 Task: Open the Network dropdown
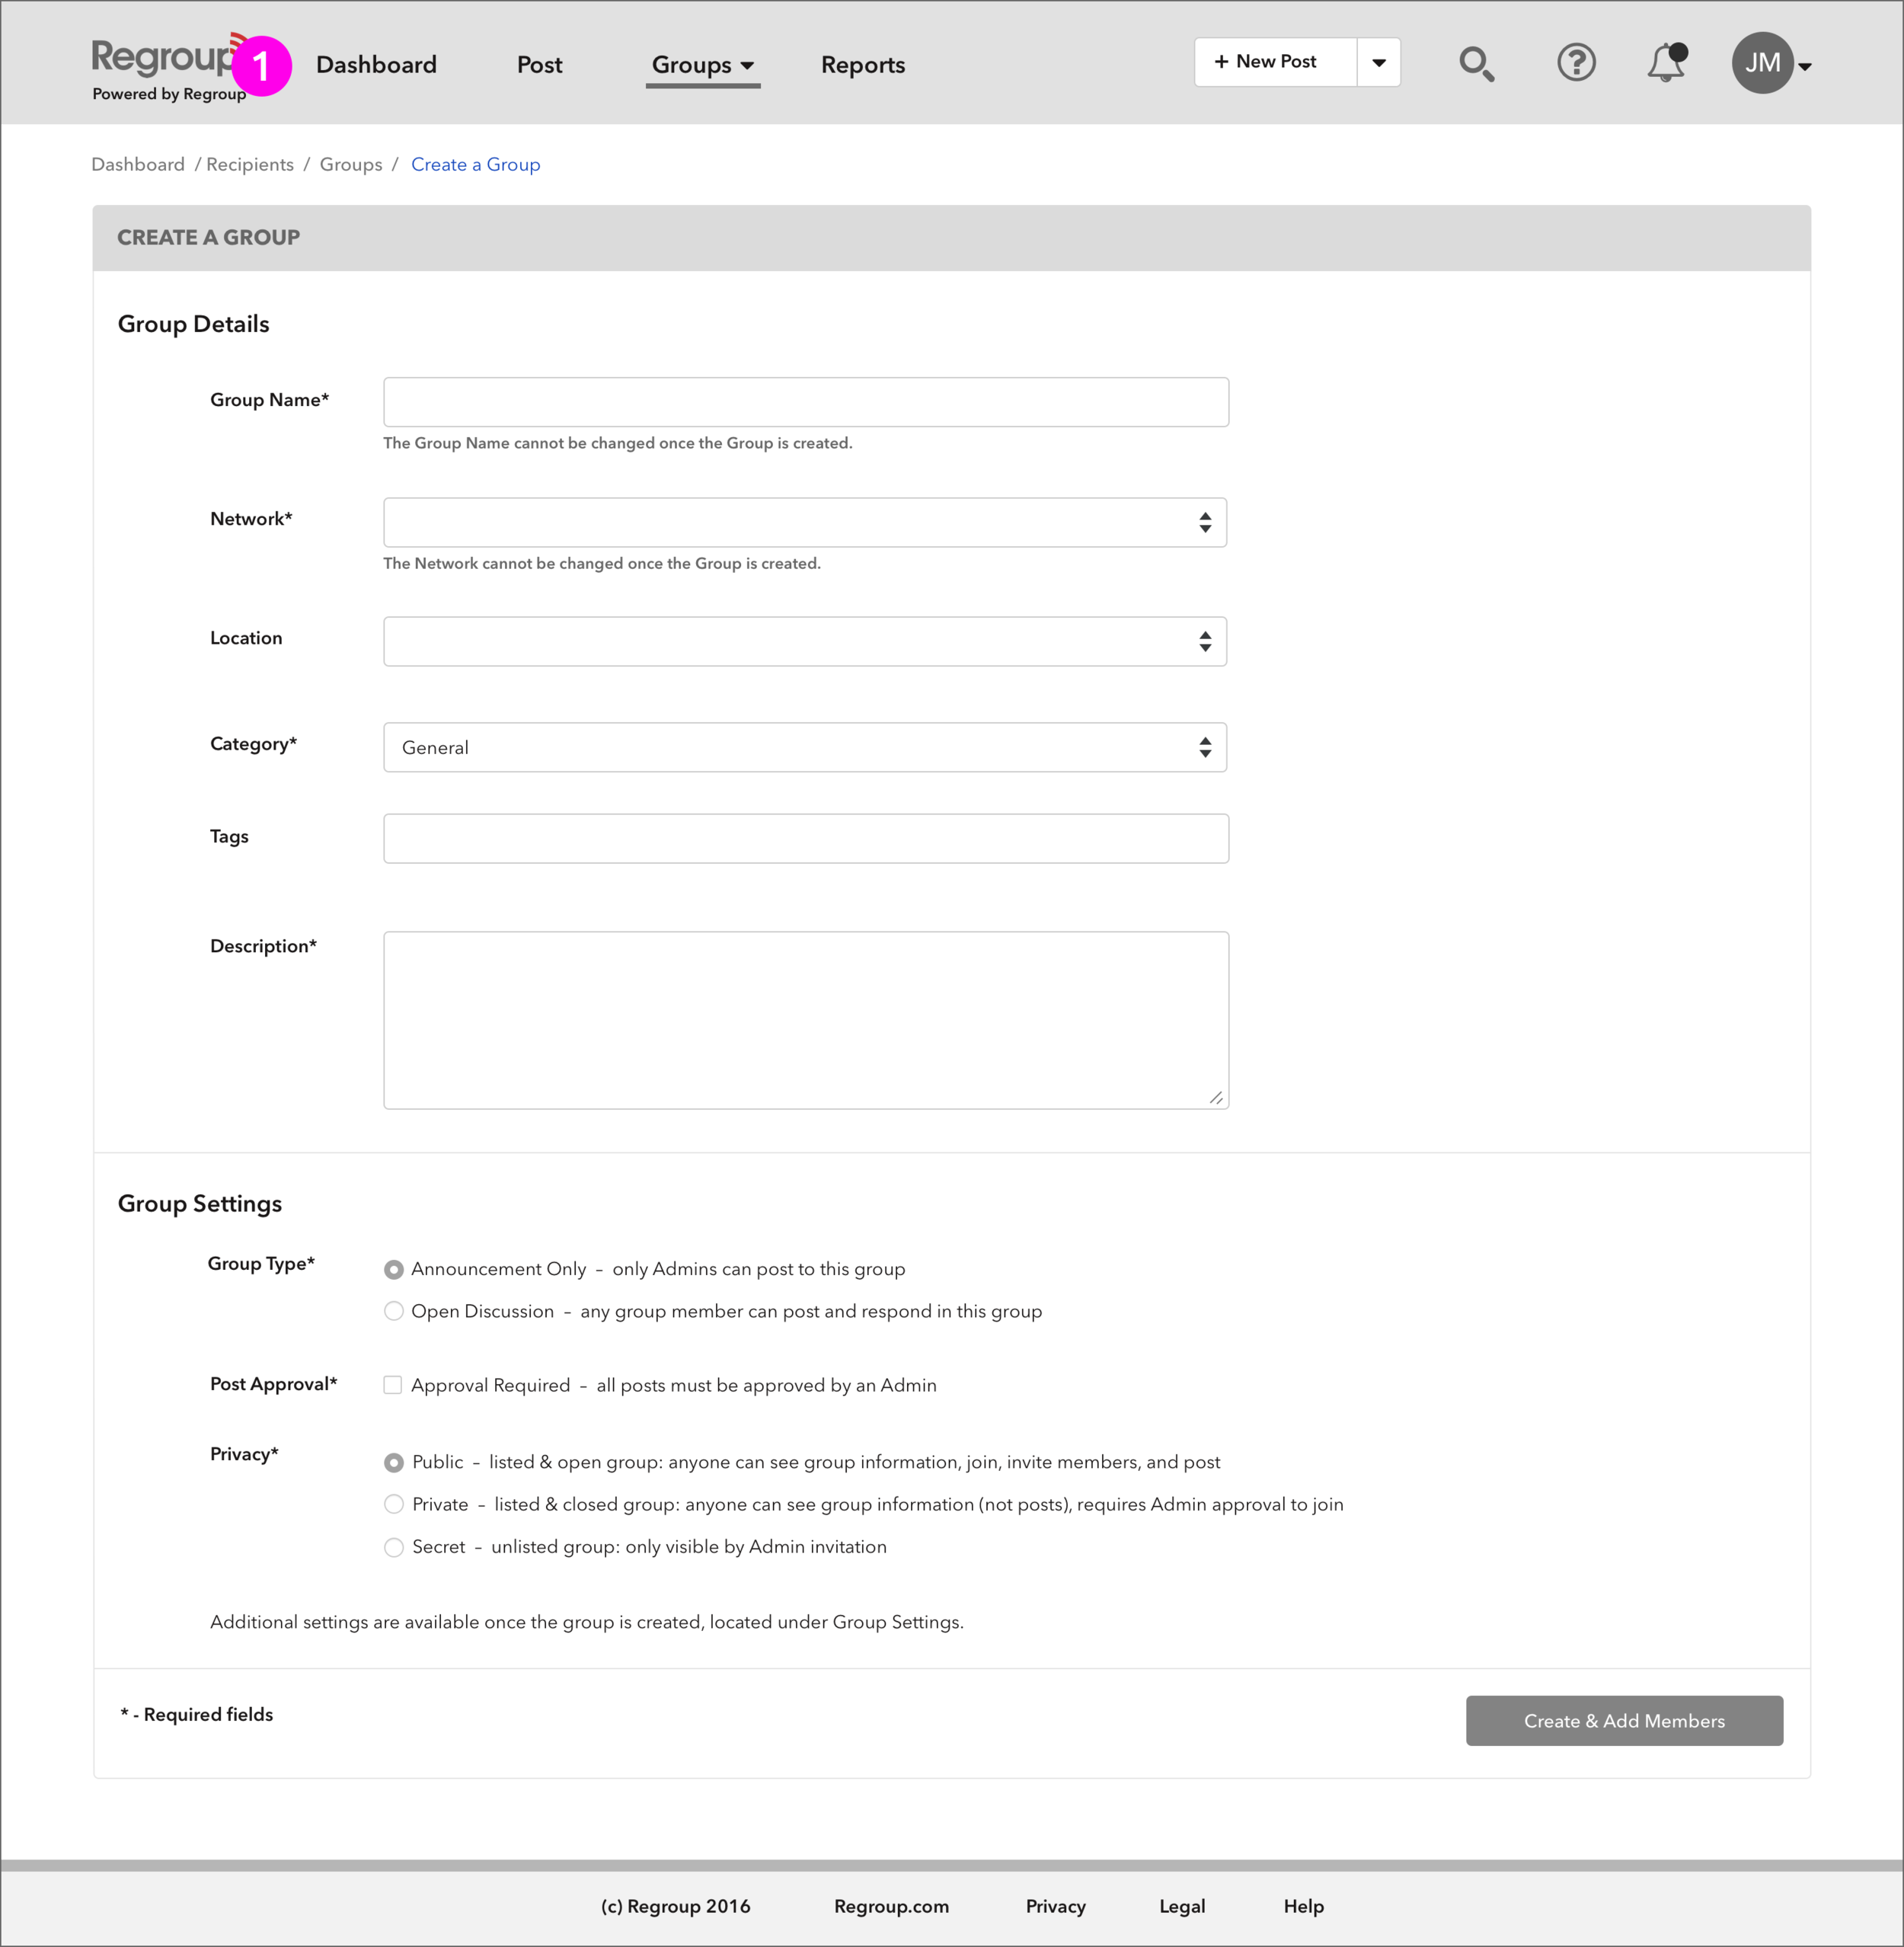805,522
